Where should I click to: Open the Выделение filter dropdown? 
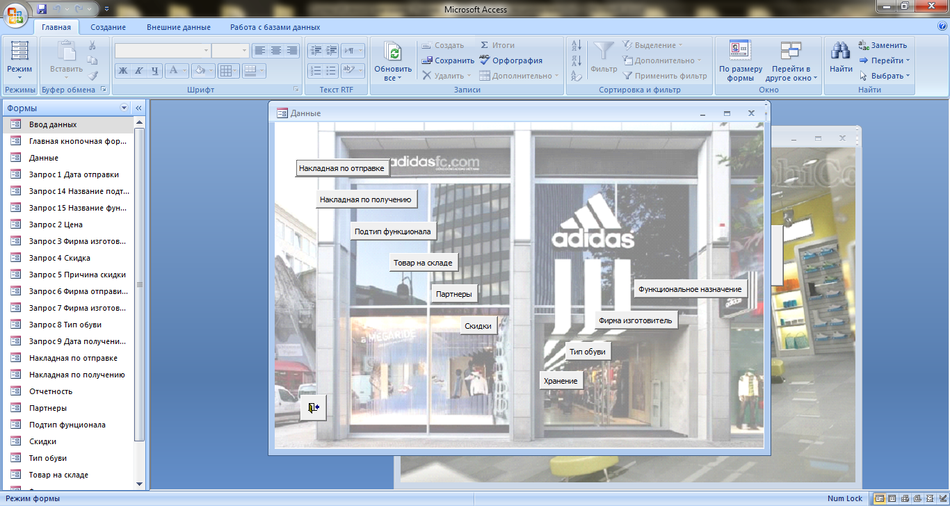click(652, 45)
